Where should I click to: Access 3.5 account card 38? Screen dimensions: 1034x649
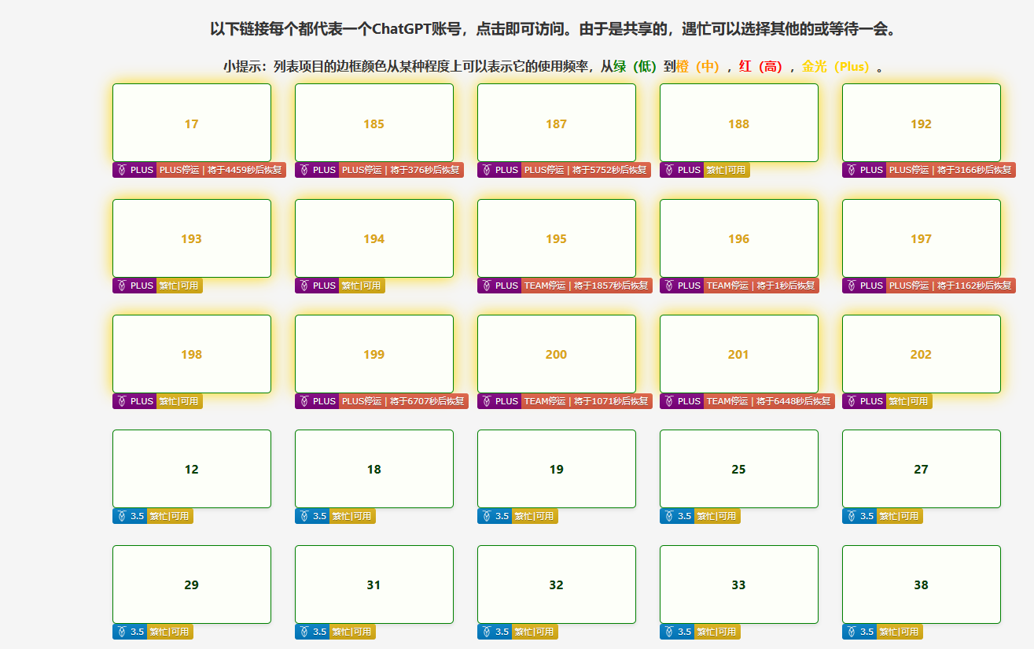pos(922,584)
